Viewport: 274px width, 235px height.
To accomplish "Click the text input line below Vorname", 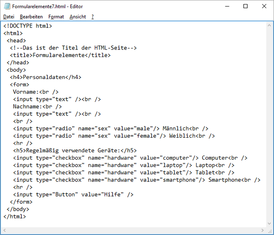I will click(x=57, y=99).
